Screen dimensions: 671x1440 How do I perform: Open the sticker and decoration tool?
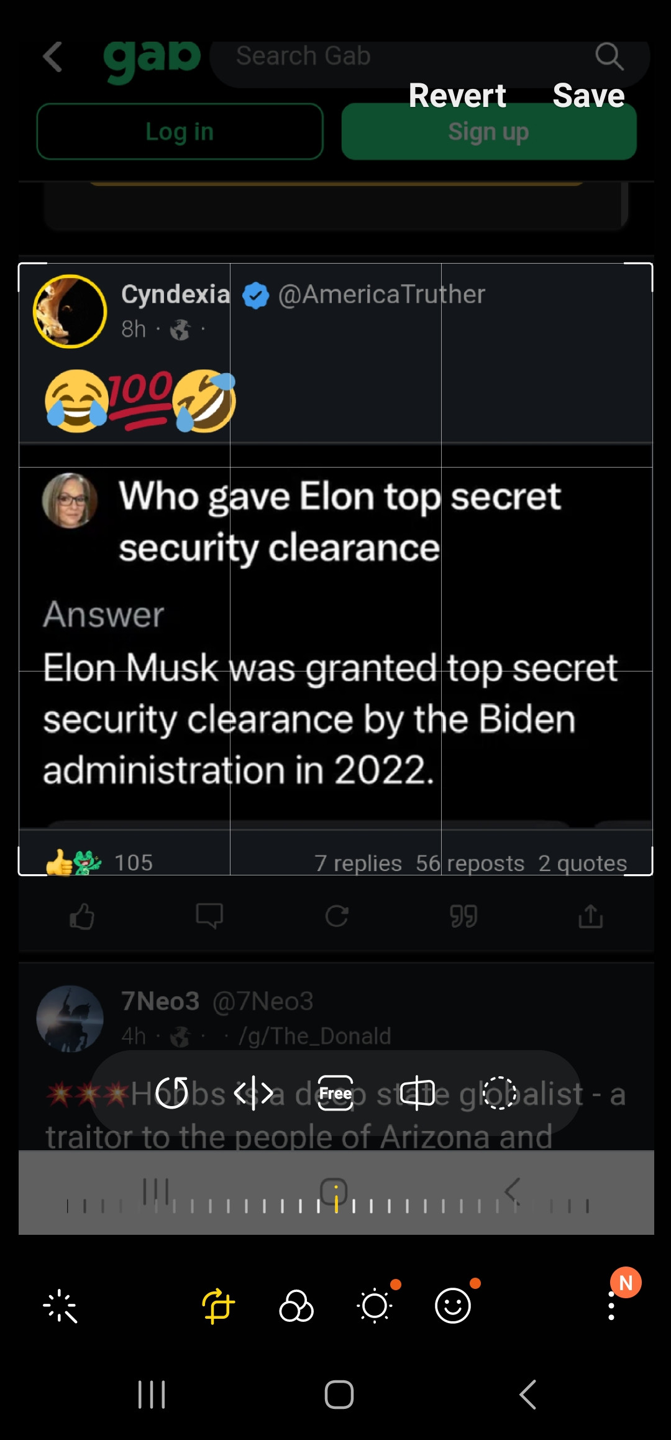[453, 1306]
